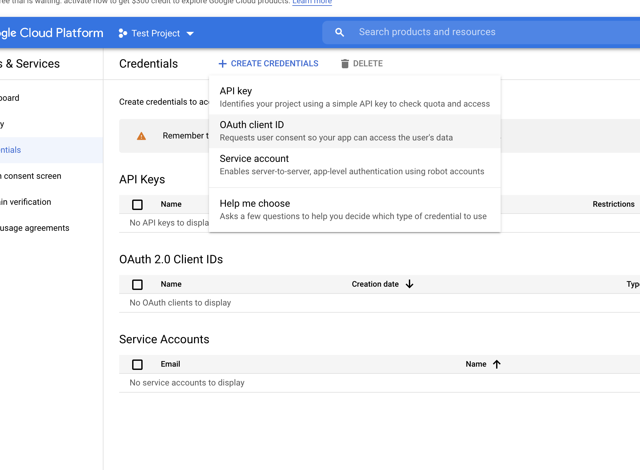The height and width of the screenshot is (470, 640).
Task: Click the search magnifier icon
Action: 340,32
